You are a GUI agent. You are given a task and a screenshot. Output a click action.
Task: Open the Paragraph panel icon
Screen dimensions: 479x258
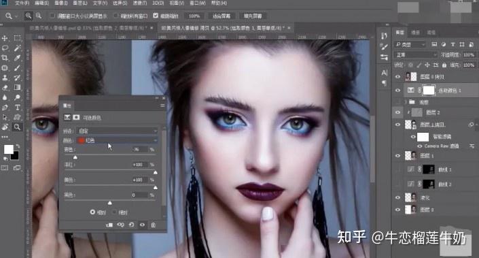[385, 83]
